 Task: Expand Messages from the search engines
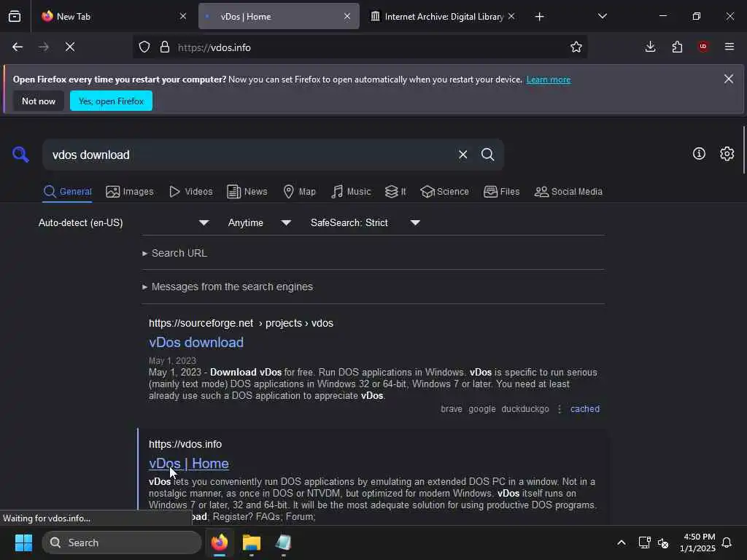(228, 287)
